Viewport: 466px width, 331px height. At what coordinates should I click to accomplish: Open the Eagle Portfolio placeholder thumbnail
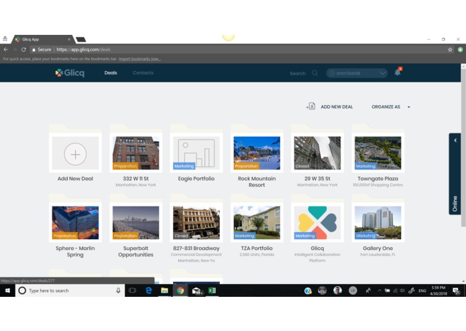[x=196, y=153]
